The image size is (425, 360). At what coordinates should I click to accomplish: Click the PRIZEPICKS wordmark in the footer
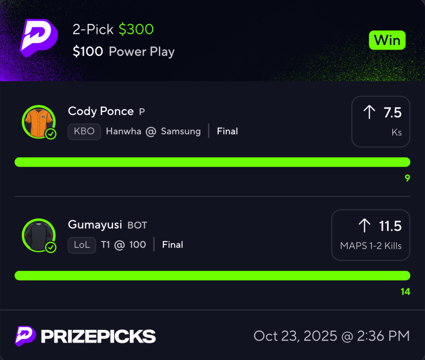[98, 336]
